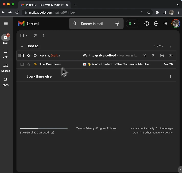View site information lock icon
The width and height of the screenshot is (182, 173).
26,13
